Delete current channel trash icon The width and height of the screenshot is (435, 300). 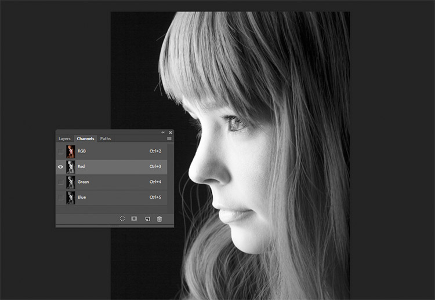pos(159,219)
